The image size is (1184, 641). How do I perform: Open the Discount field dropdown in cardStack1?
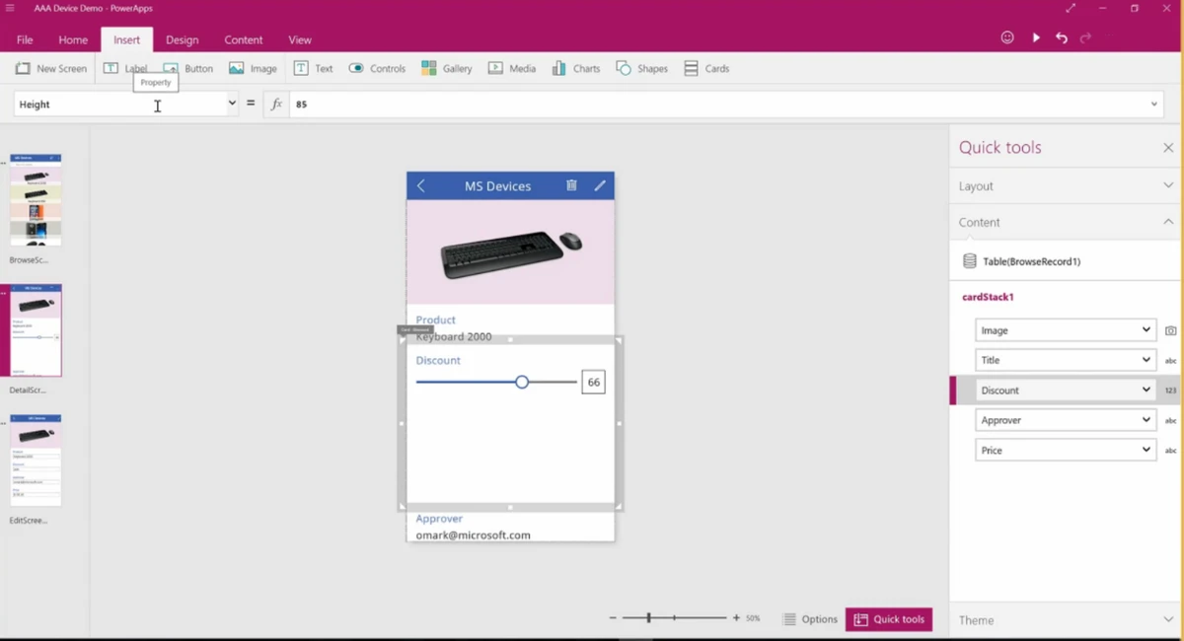[x=1147, y=390]
